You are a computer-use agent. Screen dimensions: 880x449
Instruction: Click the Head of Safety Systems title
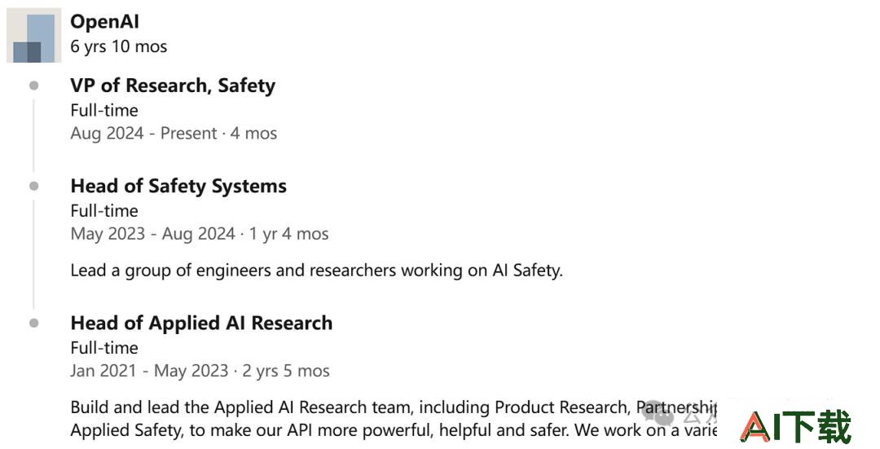[x=178, y=186]
